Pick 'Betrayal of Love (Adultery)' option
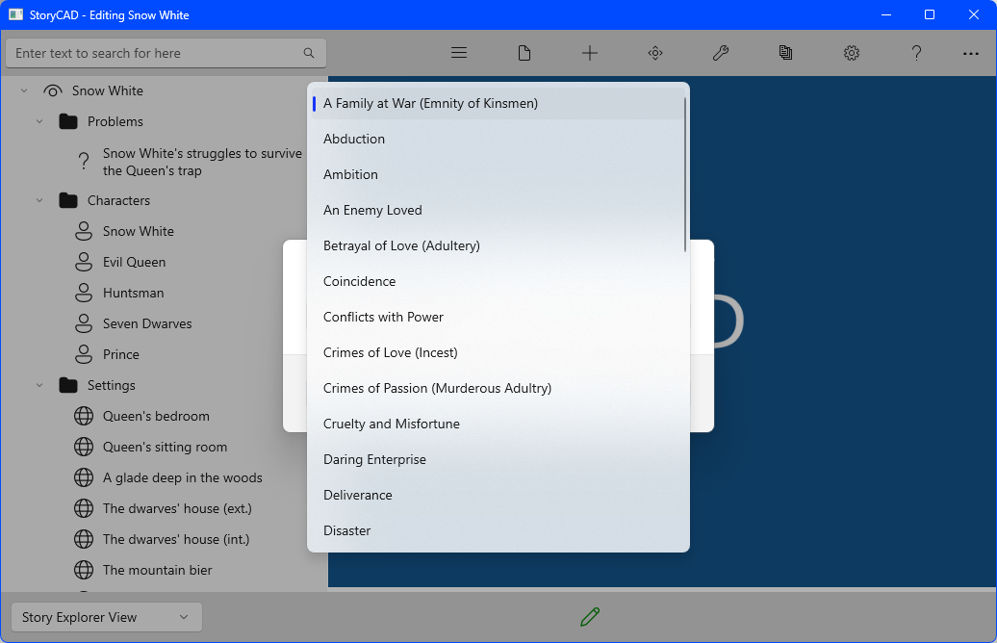The width and height of the screenshot is (997, 643). click(401, 245)
